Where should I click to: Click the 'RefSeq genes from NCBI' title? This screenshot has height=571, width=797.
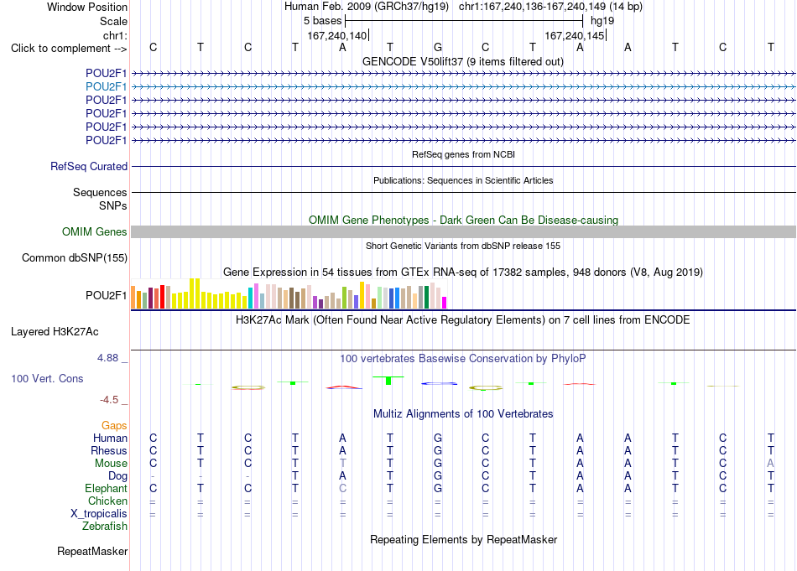pyautogui.click(x=463, y=154)
